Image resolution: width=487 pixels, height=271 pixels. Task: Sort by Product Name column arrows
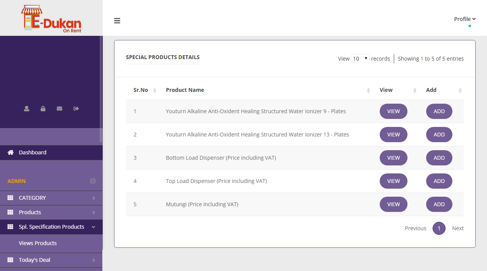pyautogui.click(x=368, y=90)
